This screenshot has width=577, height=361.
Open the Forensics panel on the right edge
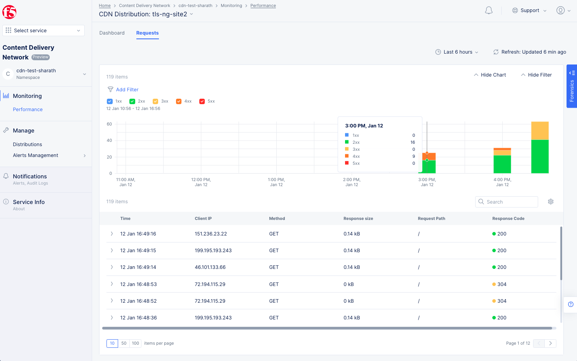pos(572,87)
